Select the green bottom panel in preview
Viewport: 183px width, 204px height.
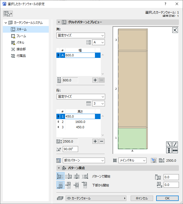tap(132, 138)
